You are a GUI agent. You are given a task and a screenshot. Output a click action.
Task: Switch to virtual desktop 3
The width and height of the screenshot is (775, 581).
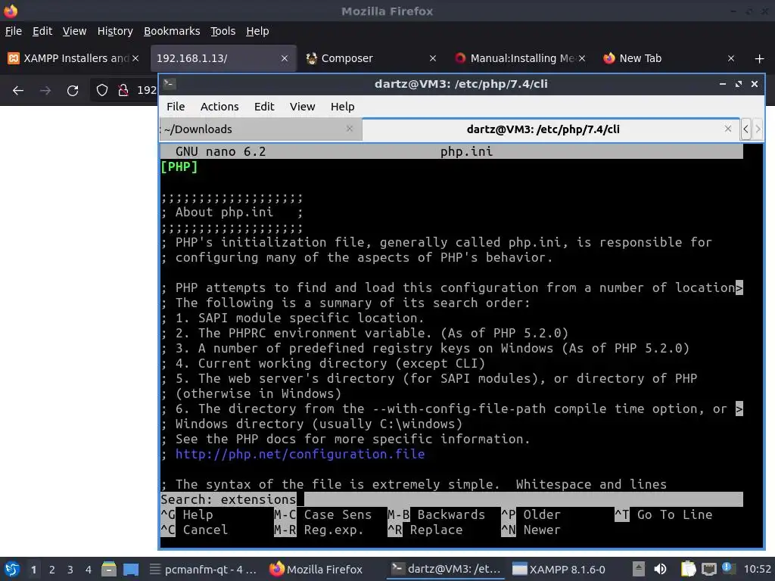click(70, 570)
